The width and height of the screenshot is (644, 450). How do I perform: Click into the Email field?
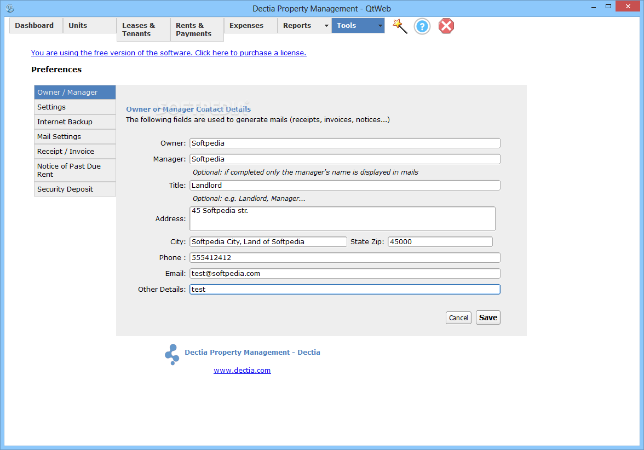[345, 274]
